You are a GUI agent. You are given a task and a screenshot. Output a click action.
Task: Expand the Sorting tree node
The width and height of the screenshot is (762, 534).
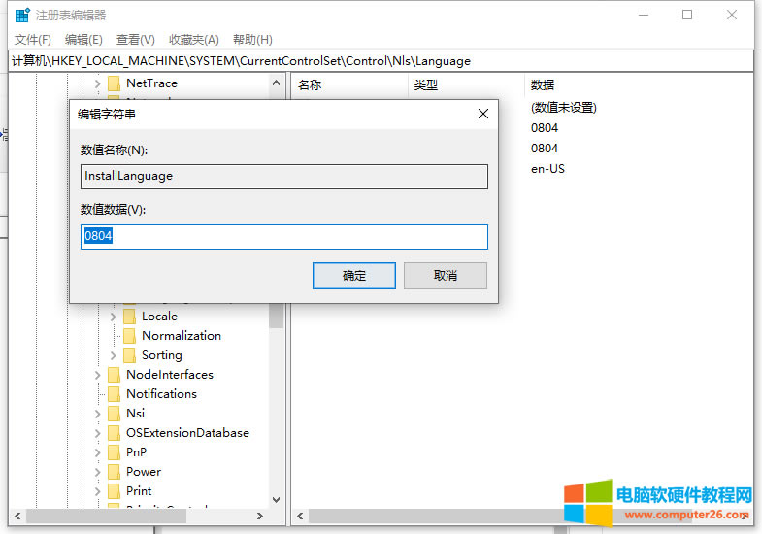coord(114,355)
